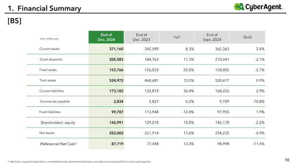Select the End of Dec. 2023 header
291x164 pixels.
[141, 37]
